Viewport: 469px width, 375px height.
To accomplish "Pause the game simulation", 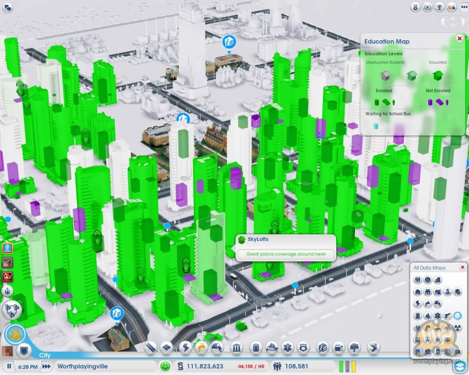I will (9, 366).
